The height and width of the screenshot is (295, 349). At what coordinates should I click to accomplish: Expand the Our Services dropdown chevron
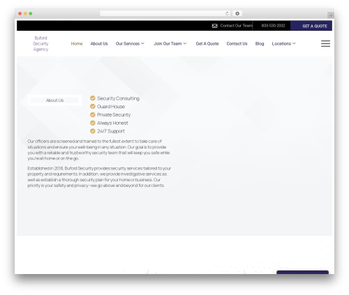142,43
